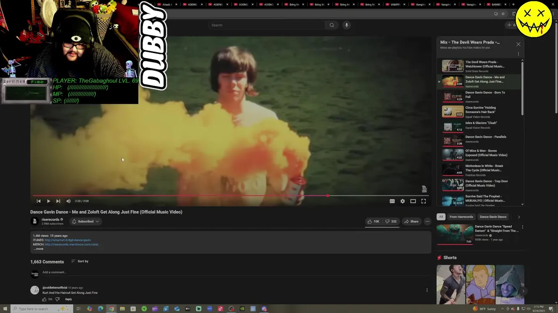
Task: Select the Dance Gavin Dance filter chip
Action: pyautogui.click(x=493, y=217)
